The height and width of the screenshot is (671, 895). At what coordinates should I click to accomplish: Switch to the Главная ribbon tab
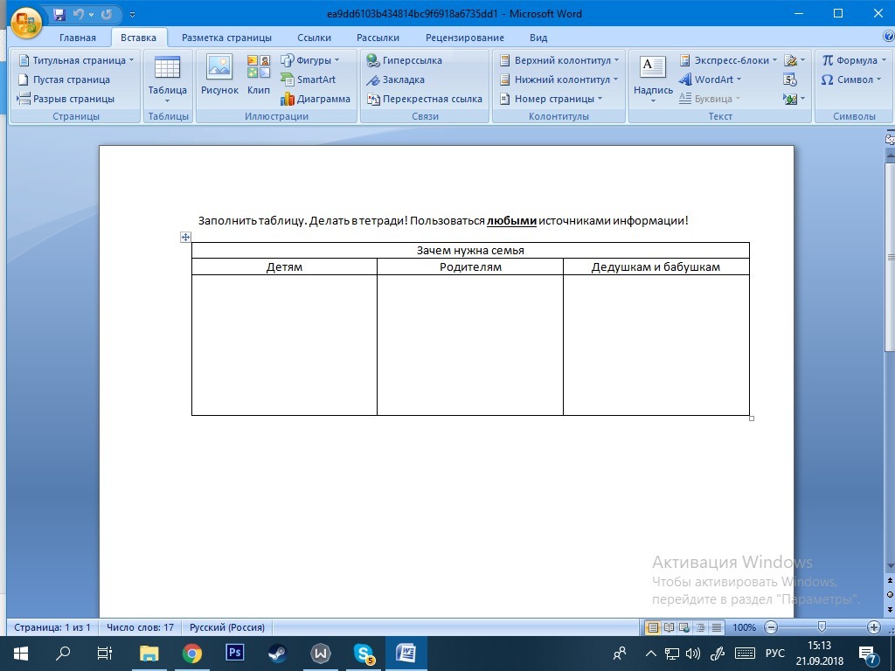pos(78,38)
